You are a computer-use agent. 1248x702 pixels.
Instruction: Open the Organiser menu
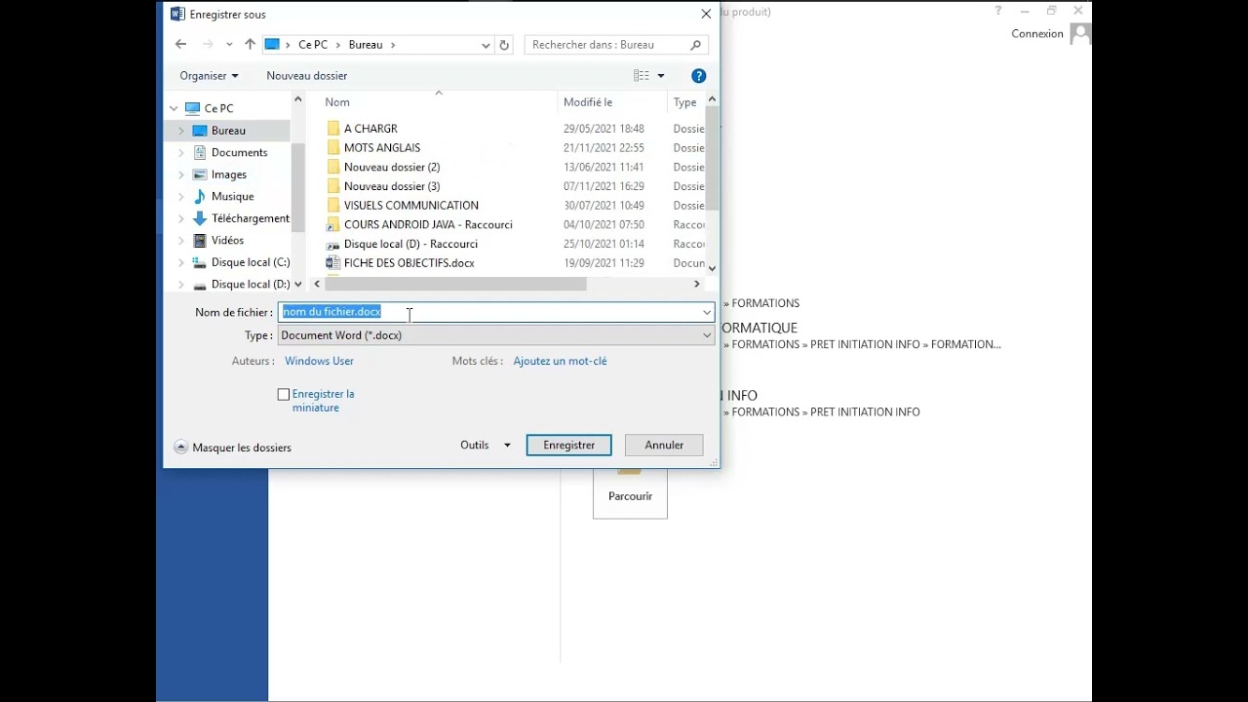209,76
